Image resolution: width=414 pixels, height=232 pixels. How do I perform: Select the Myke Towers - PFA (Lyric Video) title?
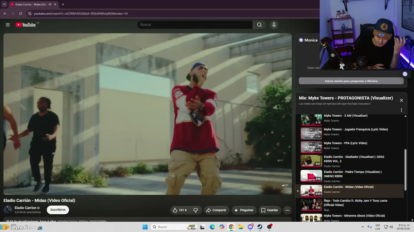point(345,143)
